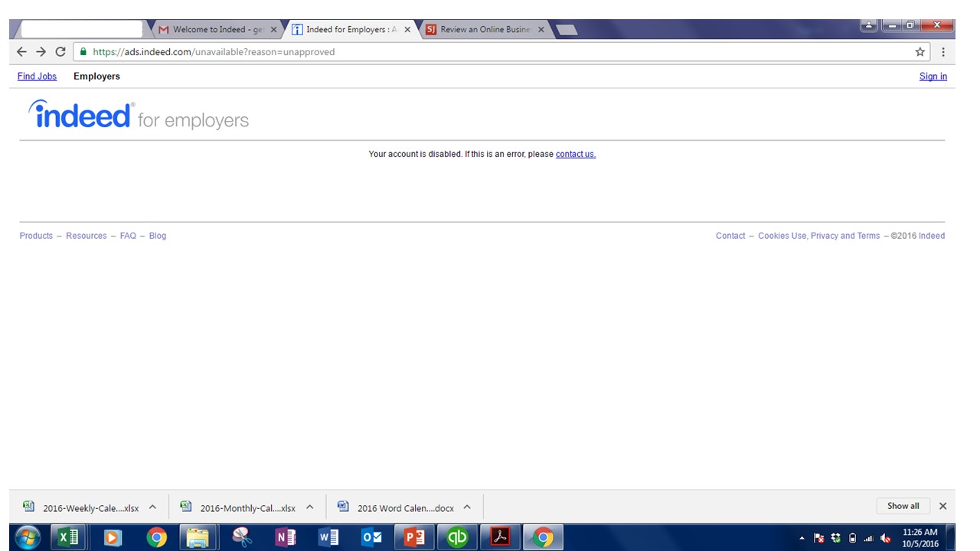The height and width of the screenshot is (551, 980).
Task: Click the Indeed for employers logo
Action: [139, 116]
